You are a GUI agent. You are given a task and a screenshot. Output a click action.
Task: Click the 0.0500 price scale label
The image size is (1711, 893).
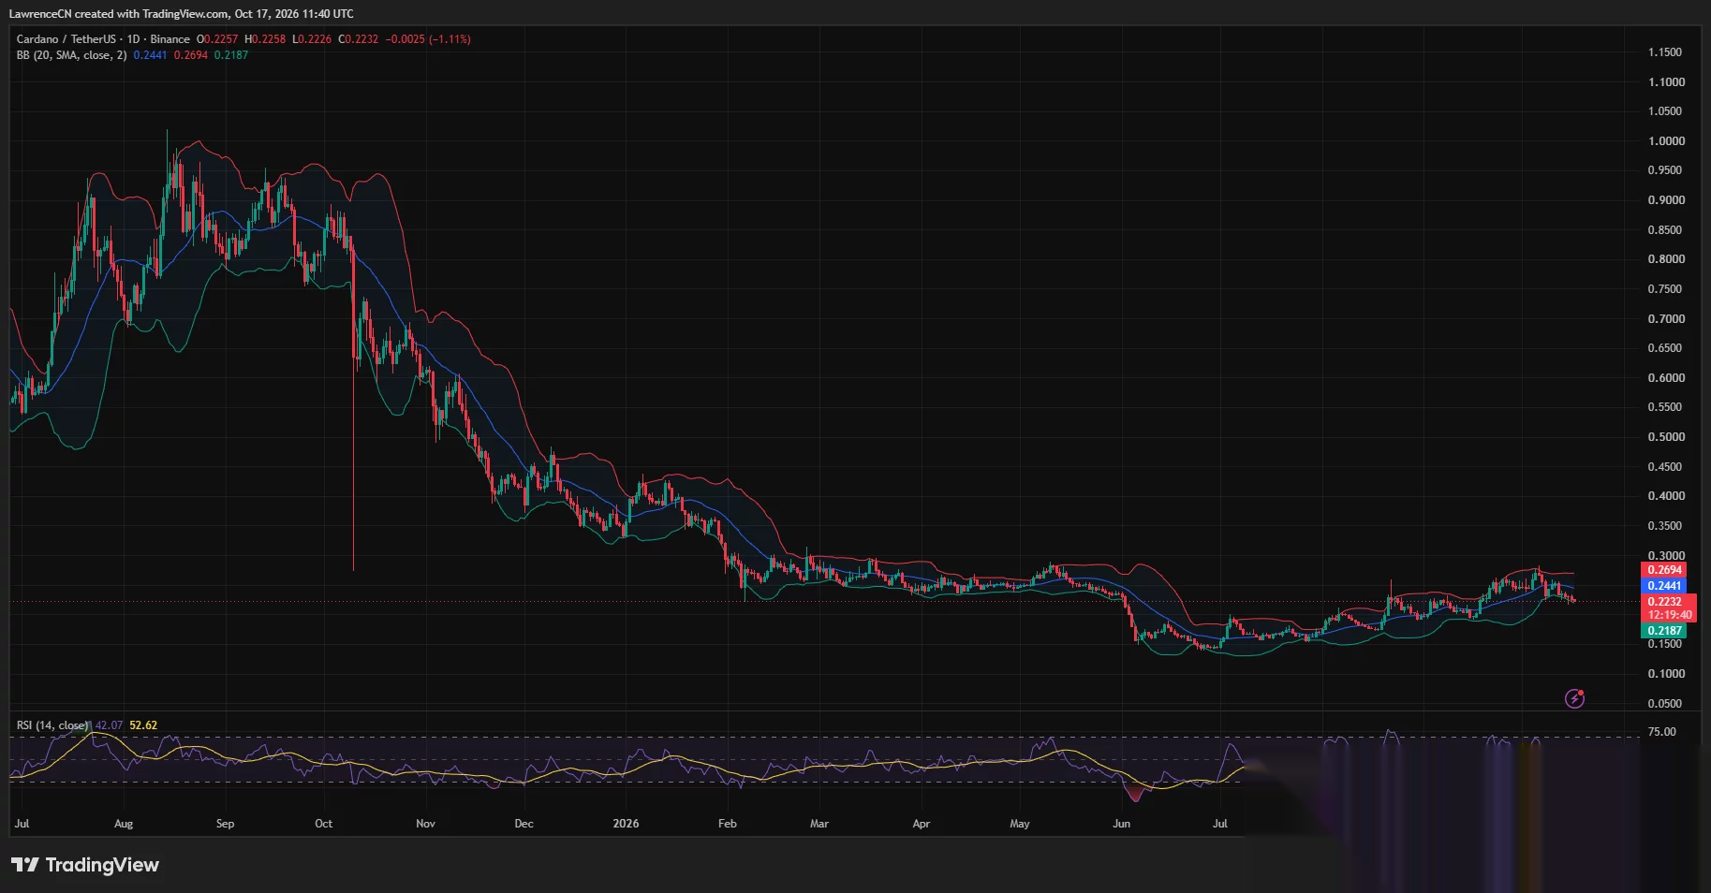pyautogui.click(x=1665, y=704)
